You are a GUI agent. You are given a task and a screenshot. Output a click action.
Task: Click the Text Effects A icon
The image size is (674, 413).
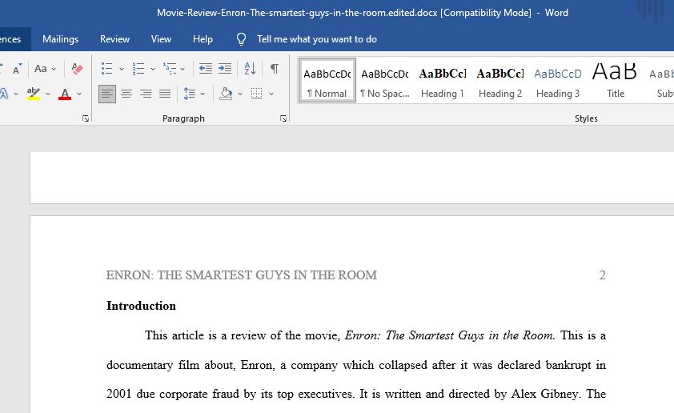click(4, 94)
